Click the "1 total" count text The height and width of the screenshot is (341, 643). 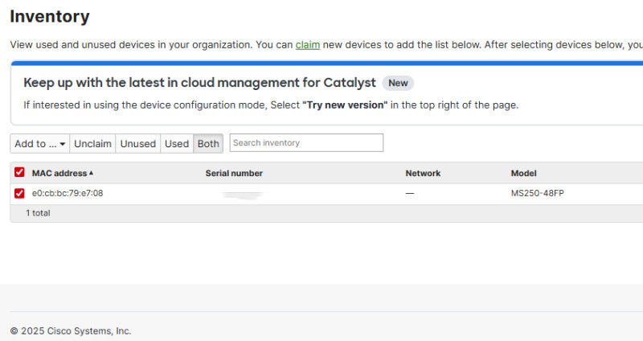pos(38,213)
